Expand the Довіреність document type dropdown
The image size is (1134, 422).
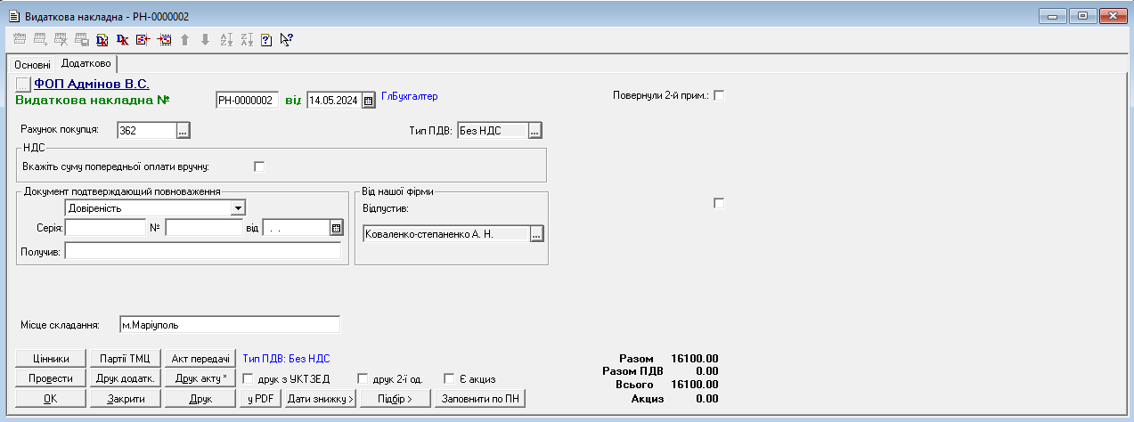coord(237,207)
